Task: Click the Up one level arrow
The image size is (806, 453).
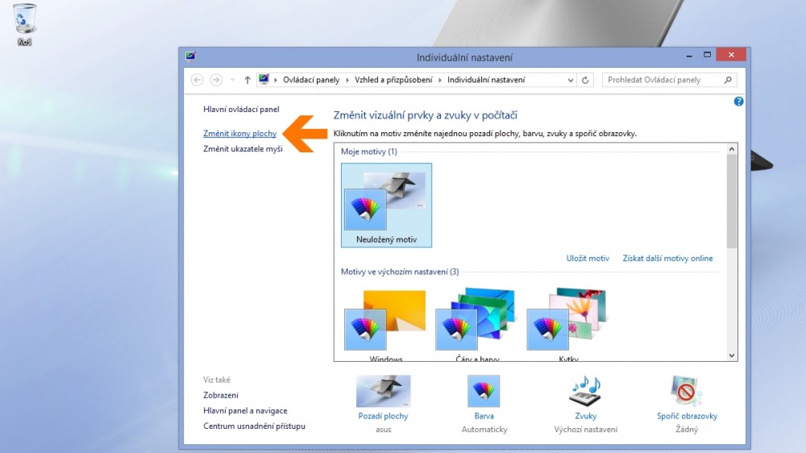Action: click(x=247, y=80)
